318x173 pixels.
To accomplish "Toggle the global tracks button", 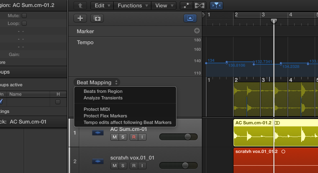I will [190, 18].
